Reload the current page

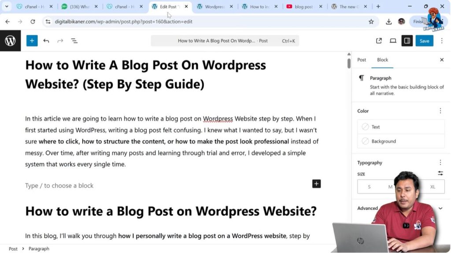[33, 22]
